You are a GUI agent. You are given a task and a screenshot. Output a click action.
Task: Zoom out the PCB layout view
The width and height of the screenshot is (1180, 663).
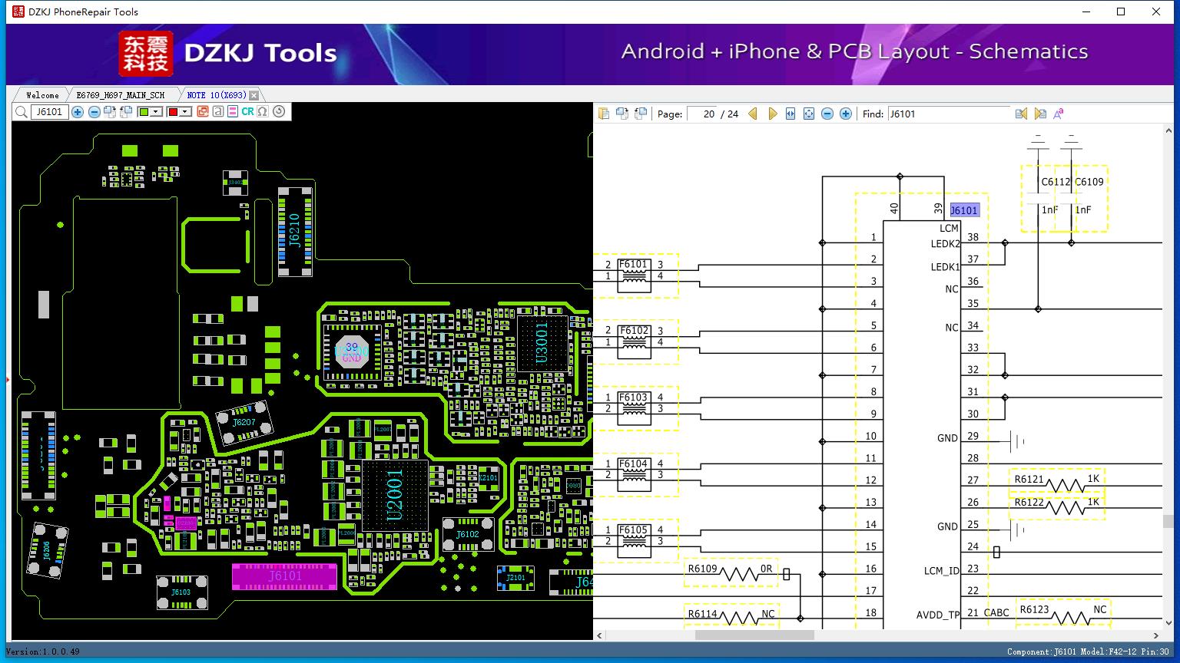(x=94, y=112)
